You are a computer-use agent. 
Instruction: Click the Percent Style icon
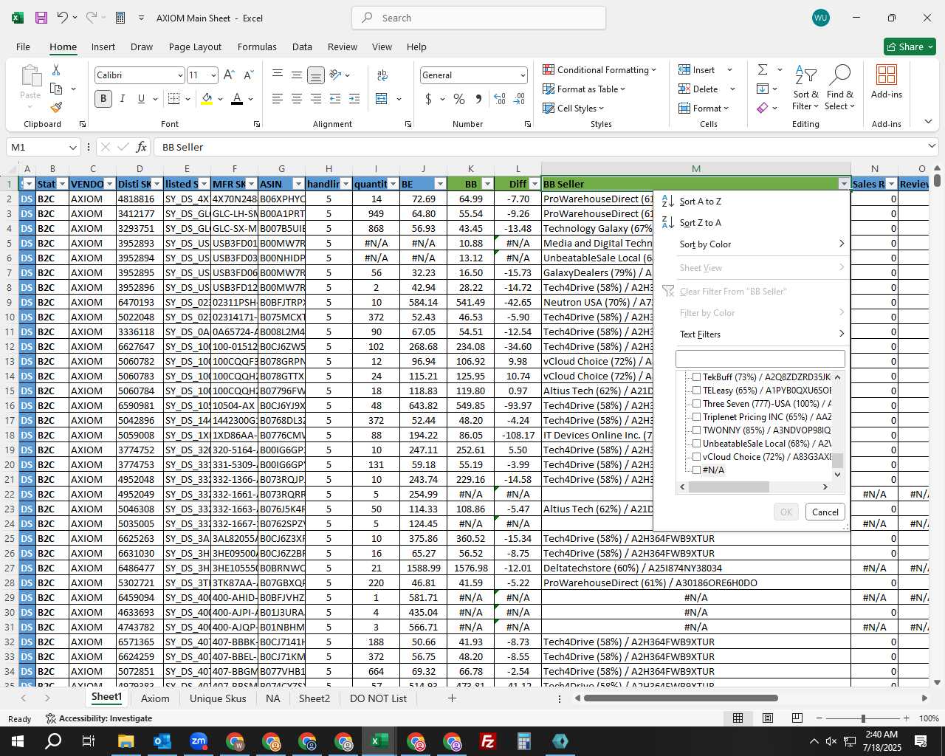coord(459,98)
